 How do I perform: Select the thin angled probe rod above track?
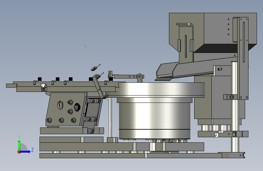89,57
